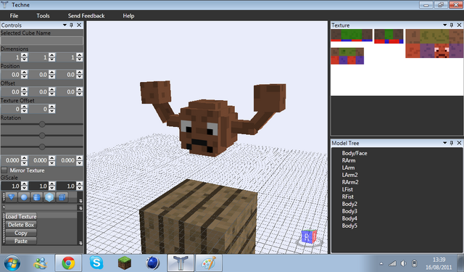
Task: Open the File menu
Action: coord(14,16)
